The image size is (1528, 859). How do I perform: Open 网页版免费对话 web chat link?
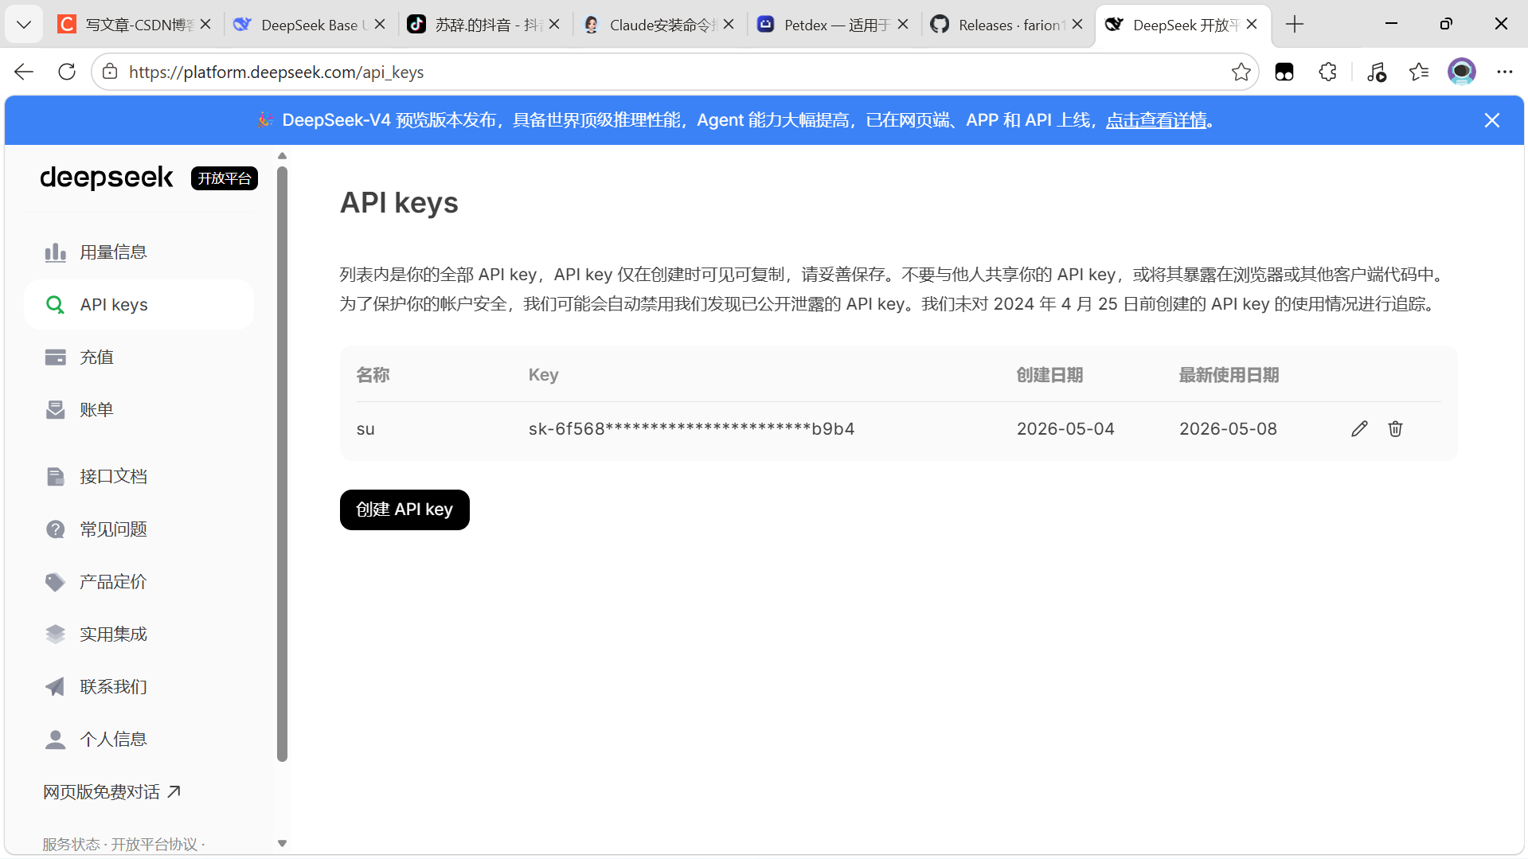pyautogui.click(x=112, y=792)
